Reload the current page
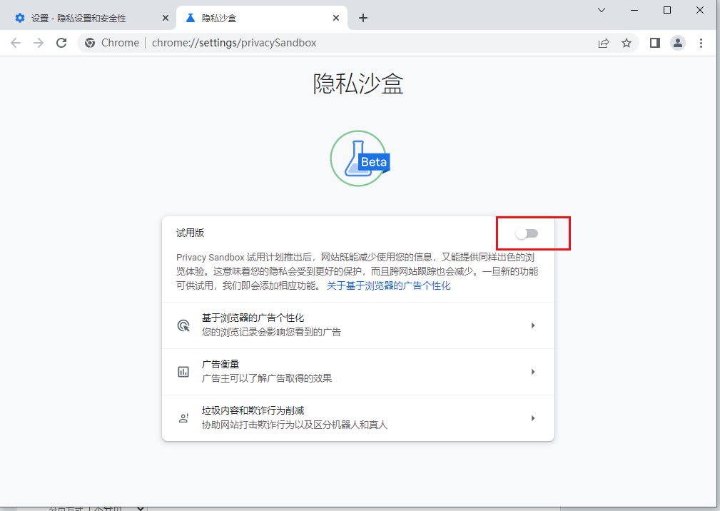The image size is (720, 511). click(61, 43)
